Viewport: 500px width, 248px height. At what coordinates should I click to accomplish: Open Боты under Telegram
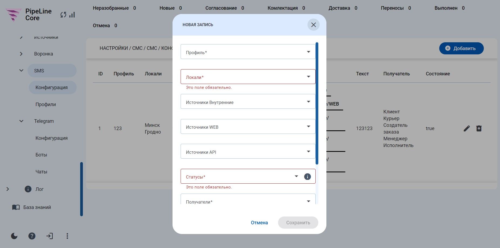click(41, 155)
